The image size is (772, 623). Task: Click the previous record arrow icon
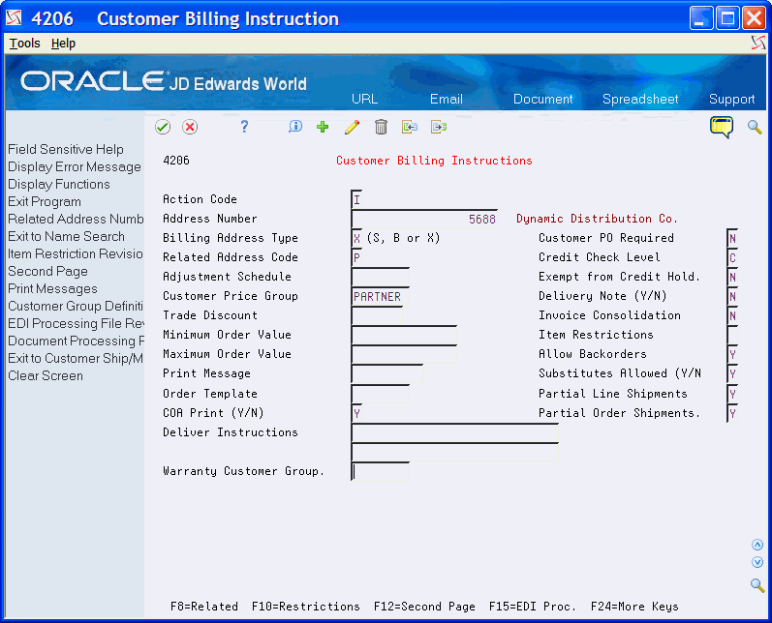(x=409, y=127)
